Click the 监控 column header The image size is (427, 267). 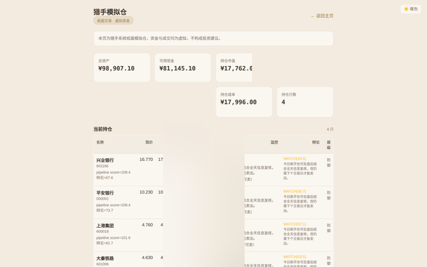tap(274, 142)
